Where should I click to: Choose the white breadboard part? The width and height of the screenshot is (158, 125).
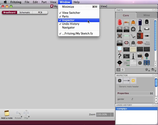(x=133, y=63)
